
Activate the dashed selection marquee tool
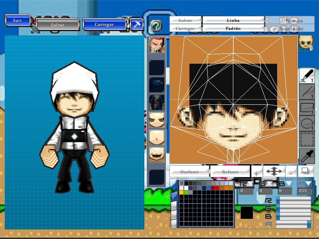[306, 140]
